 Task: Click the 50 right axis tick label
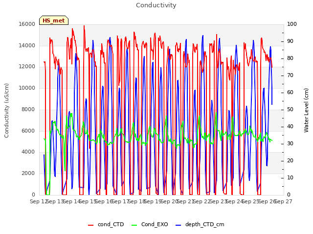tap(290, 109)
